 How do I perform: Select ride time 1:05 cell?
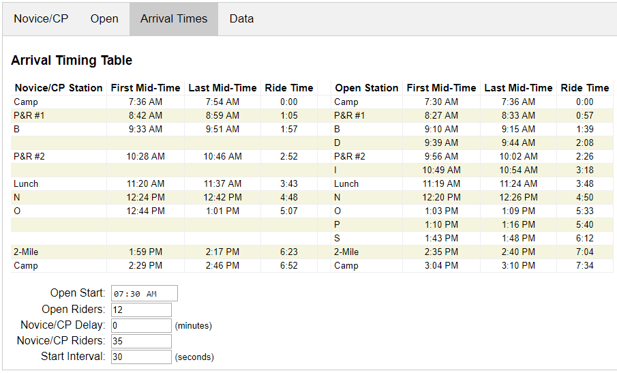pos(289,116)
